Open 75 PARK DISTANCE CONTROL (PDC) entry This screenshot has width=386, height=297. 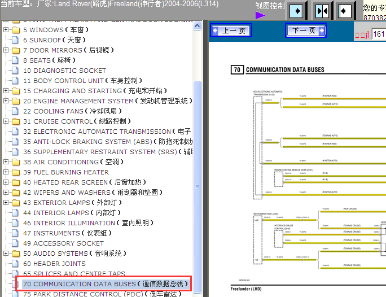tap(102, 294)
